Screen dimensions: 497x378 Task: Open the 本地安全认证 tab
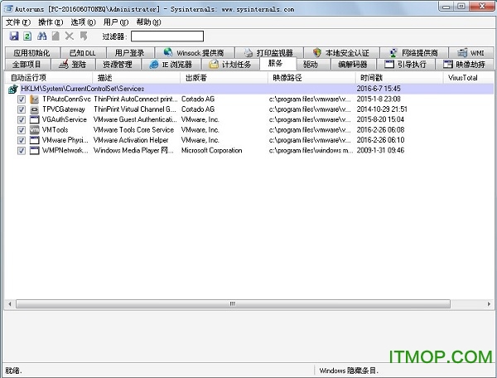click(341, 53)
